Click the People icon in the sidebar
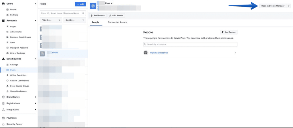293x128 pixels. click(7, 9)
